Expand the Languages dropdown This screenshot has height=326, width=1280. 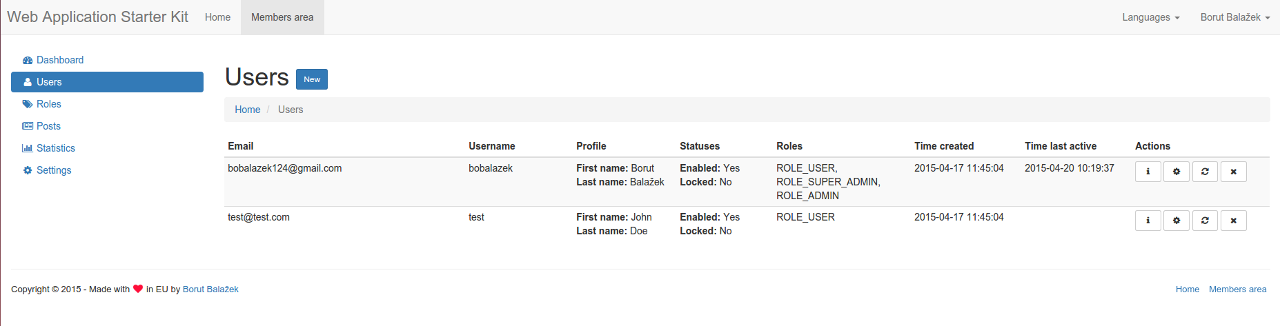coord(1150,17)
